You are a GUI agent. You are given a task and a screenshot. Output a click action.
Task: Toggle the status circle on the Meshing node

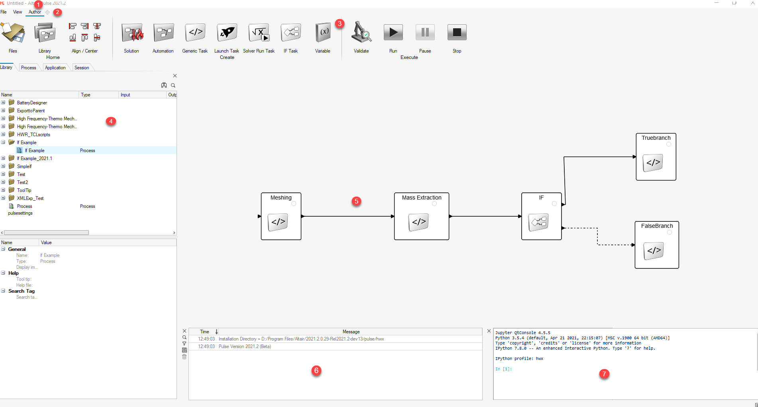294,203
